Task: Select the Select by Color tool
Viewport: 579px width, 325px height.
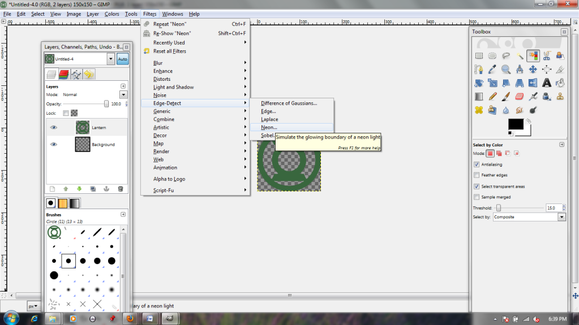Action: click(533, 56)
